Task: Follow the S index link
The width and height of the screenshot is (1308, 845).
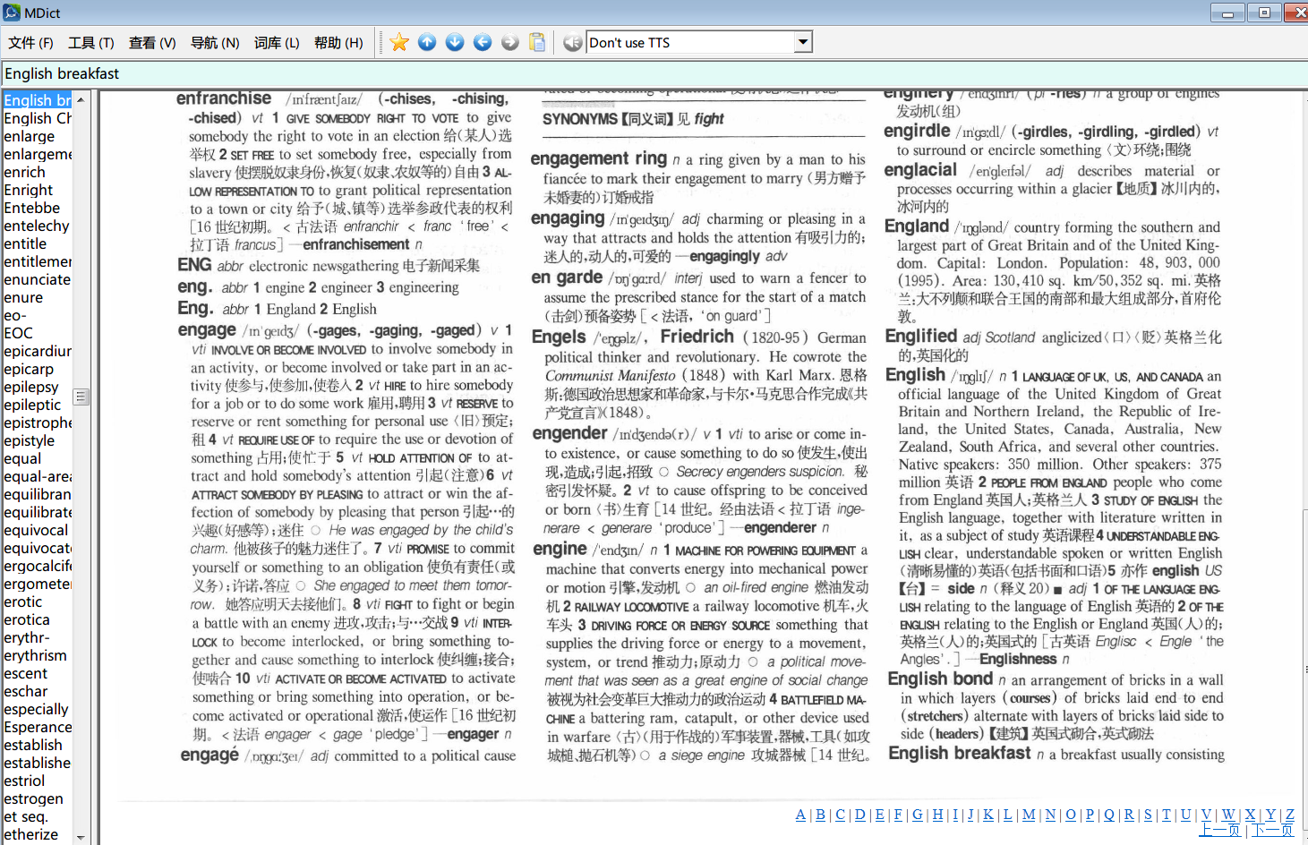Action: (x=1148, y=815)
